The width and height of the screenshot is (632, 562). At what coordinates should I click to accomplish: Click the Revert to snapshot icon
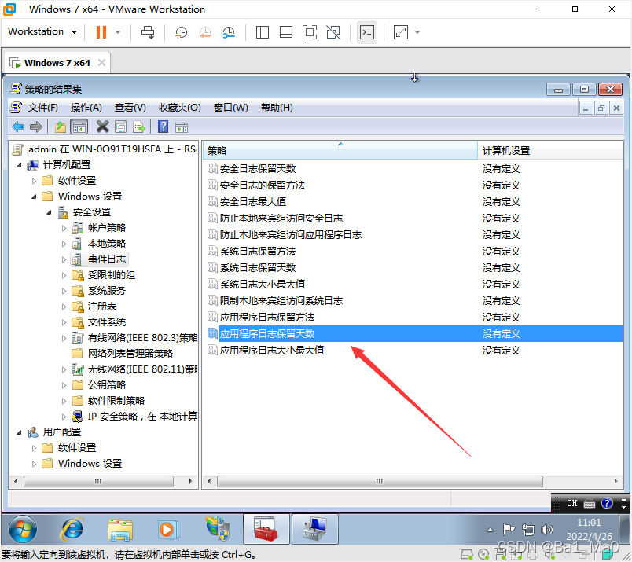(205, 32)
